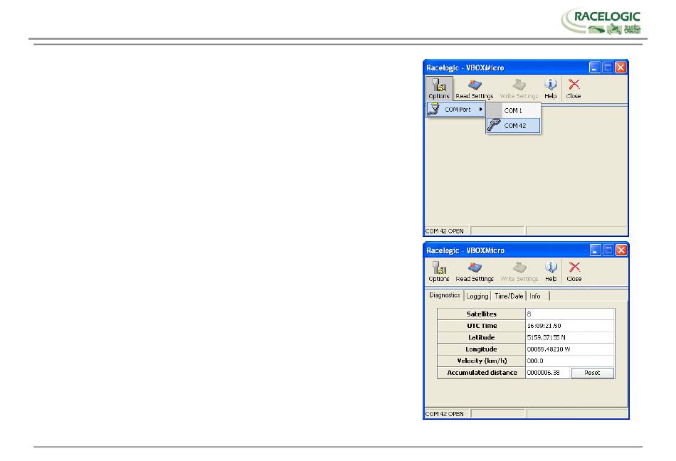Switch to the Diagnostics tab
The image size is (676, 461).
444,295
